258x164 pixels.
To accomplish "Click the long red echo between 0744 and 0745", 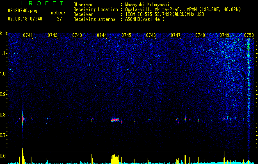I will coord(115,120).
